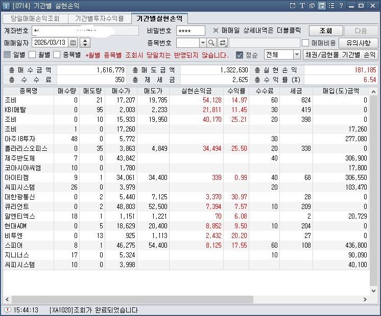Click the 매매일자 date field
Viewport: 381px width, 316px height.
[50, 42]
